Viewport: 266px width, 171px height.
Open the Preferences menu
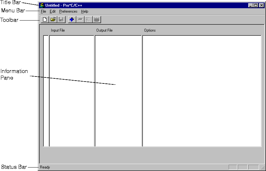tap(68, 11)
